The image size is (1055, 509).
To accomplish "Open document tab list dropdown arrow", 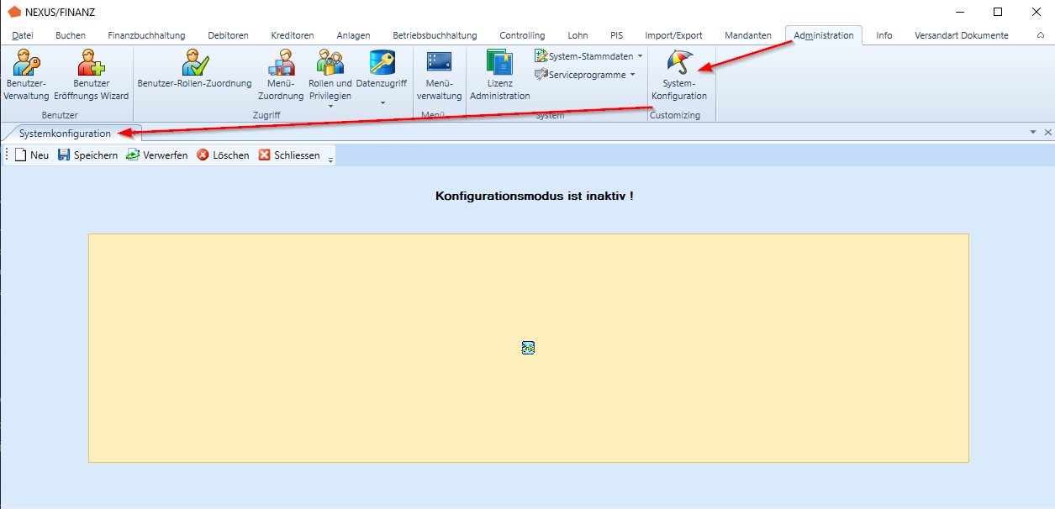I will 1033,133.
